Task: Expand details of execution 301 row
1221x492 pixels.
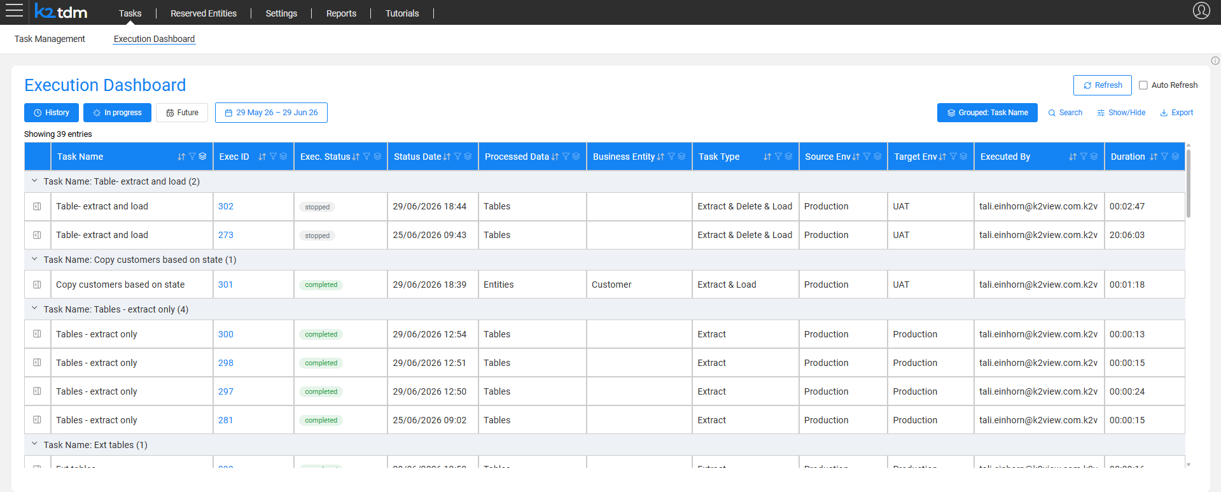Action: [x=37, y=285]
